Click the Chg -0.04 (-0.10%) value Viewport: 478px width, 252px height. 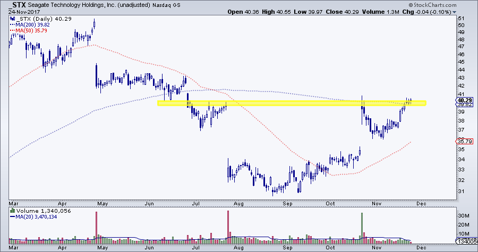pos(427,12)
